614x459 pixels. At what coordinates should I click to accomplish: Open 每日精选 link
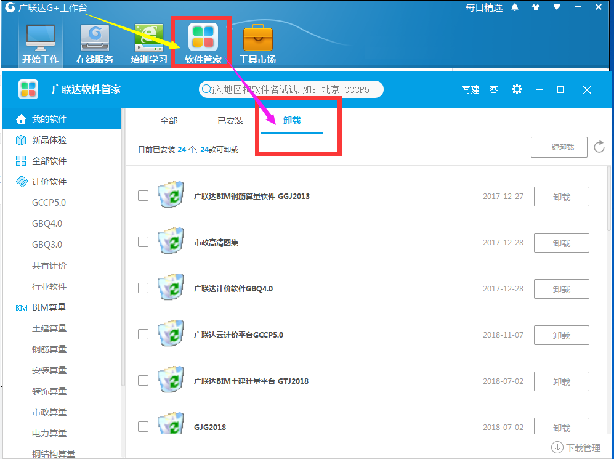[x=484, y=8]
